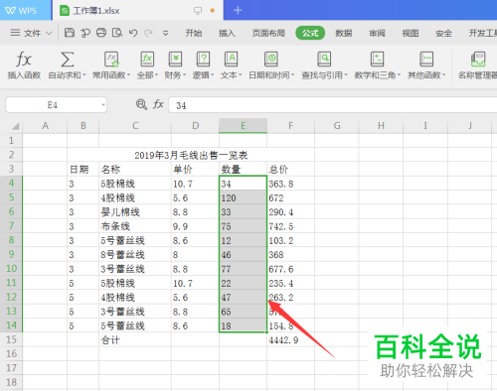Click the Redo arrow icon
The height and width of the screenshot is (391, 497).
[148, 33]
